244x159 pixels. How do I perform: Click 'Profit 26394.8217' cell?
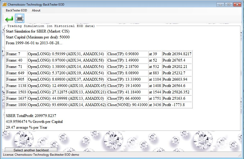click(177, 54)
